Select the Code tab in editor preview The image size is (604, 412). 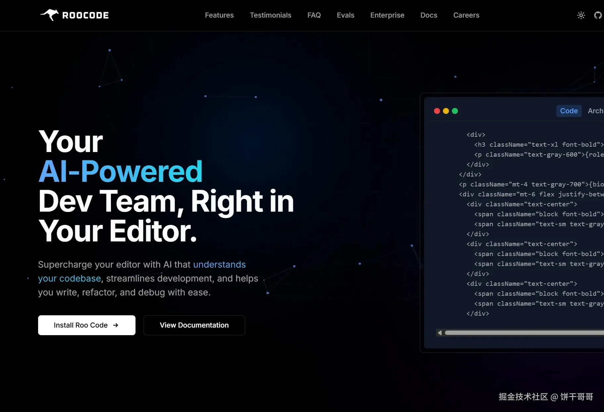tap(569, 111)
